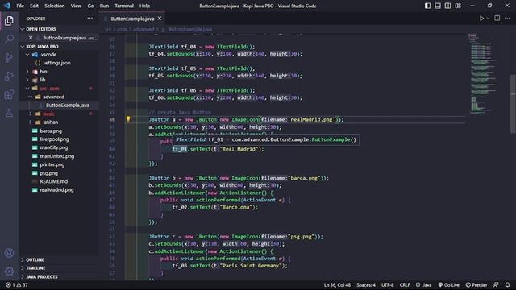Run the Java file with play button
The width and height of the screenshot is (516, 290).
(x=481, y=19)
